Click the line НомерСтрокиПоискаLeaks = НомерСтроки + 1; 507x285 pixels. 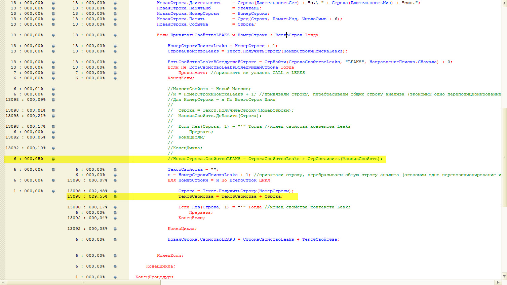point(223,46)
